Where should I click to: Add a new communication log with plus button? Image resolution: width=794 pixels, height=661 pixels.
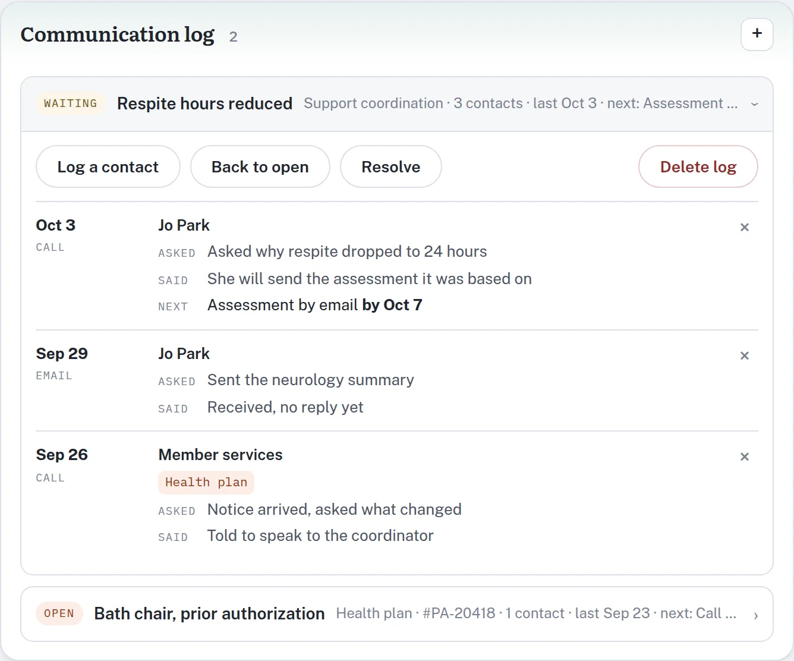click(x=757, y=34)
